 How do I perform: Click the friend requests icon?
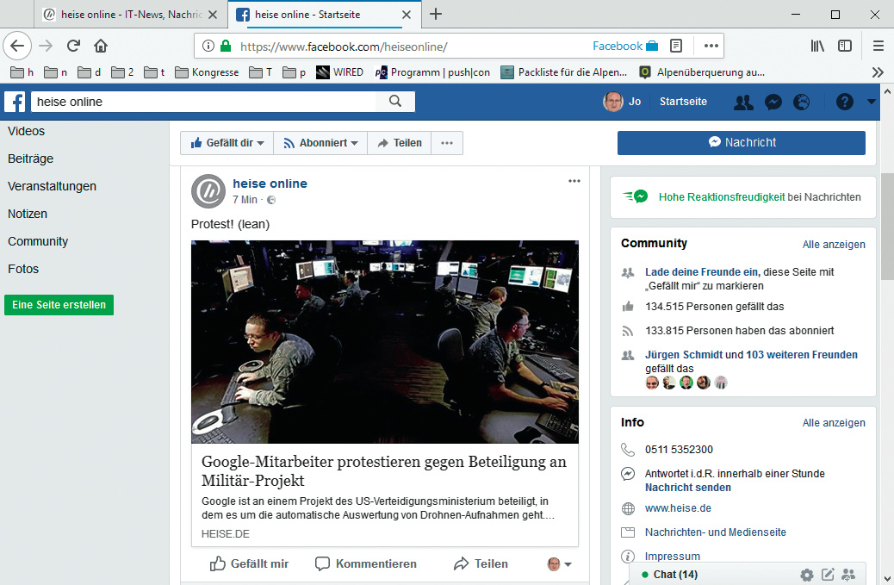pyautogui.click(x=742, y=102)
